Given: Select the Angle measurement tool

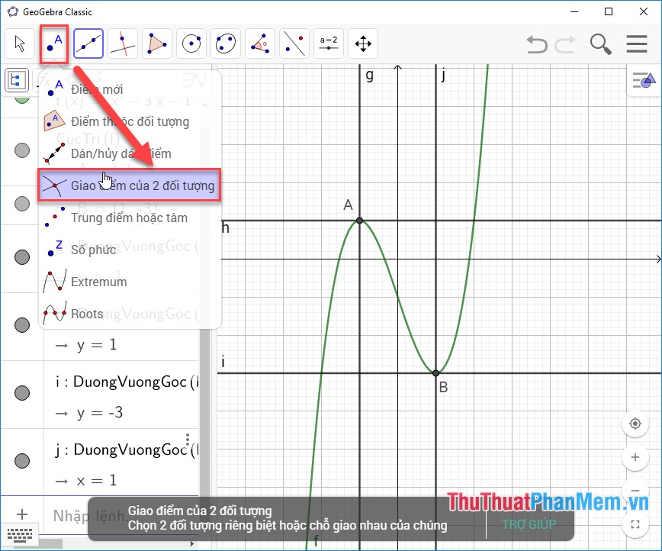Looking at the screenshot, I should [x=259, y=43].
